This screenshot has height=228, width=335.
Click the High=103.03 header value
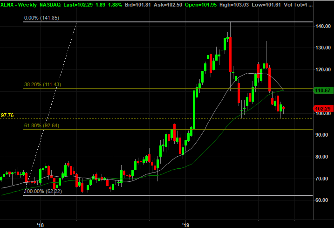[234, 5]
